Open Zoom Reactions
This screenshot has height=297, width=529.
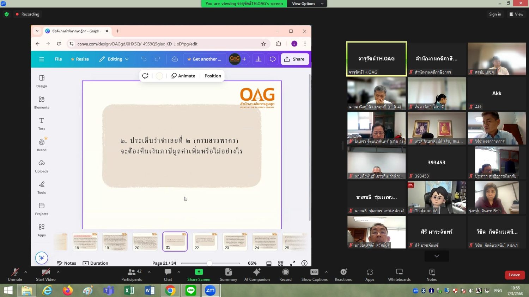click(343, 274)
